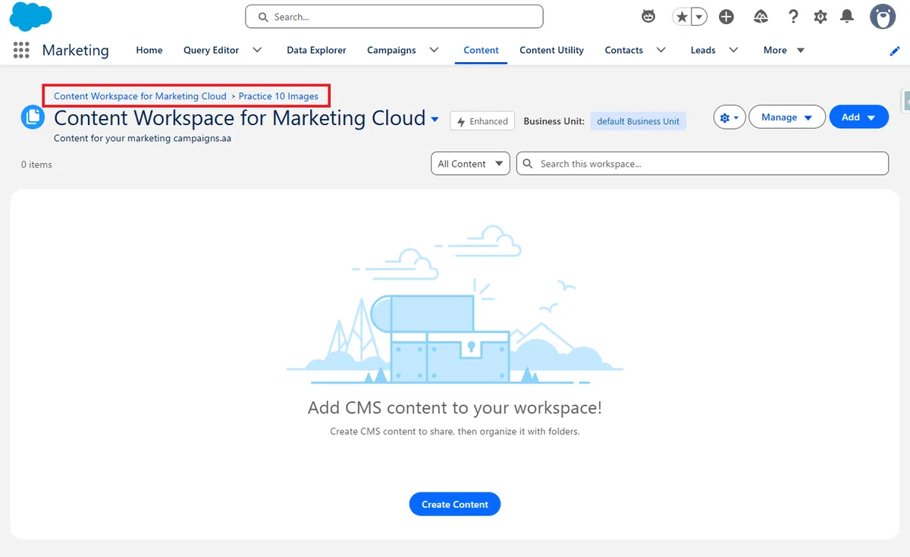
Task: Click the pencil icon to edit navigation
Action: coord(895,51)
